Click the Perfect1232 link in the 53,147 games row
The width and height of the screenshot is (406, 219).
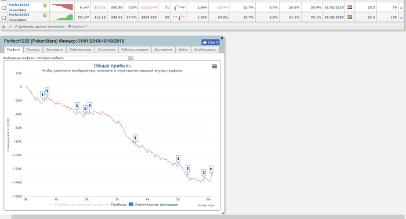tap(19, 15)
